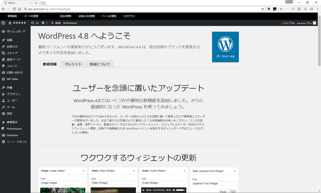
Task: Open the メディア media sidebar item
Action: click(x=15, y=53)
